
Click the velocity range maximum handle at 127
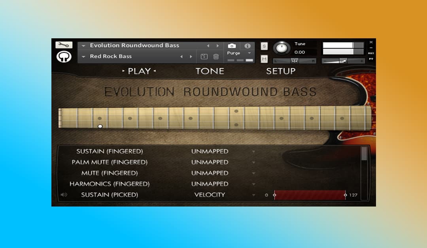(x=345, y=195)
